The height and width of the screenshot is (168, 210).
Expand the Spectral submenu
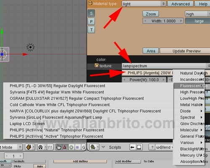coord(189,117)
